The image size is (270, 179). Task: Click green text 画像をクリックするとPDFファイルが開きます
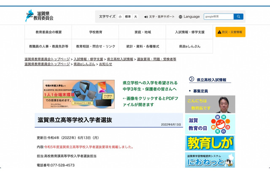coord(150,102)
